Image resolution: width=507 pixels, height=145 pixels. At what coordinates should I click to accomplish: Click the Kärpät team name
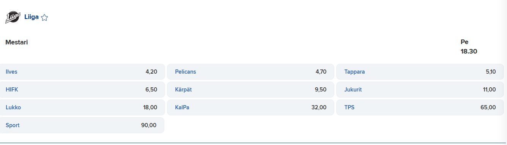tap(183, 90)
